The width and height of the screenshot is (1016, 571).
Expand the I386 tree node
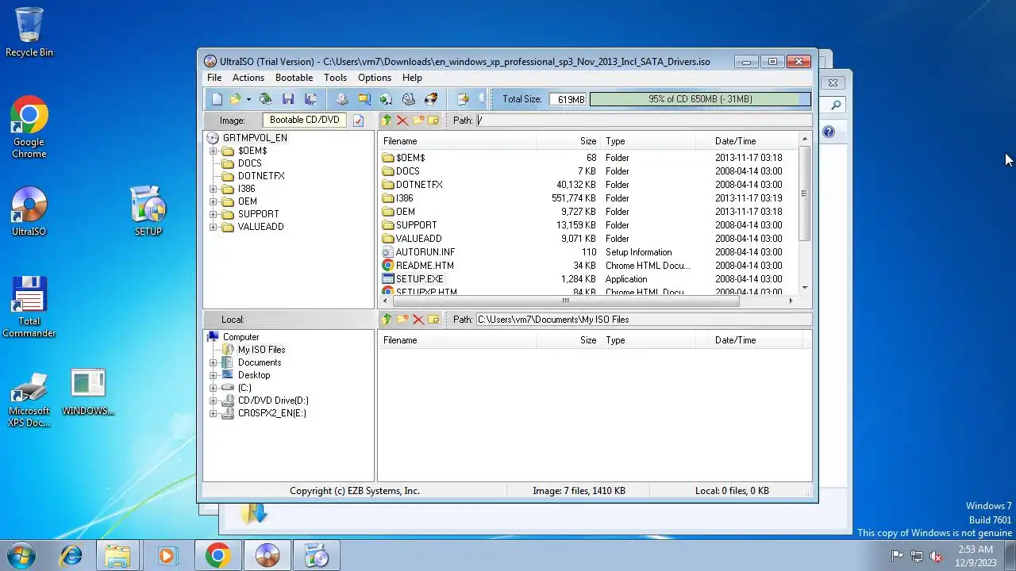click(x=213, y=189)
